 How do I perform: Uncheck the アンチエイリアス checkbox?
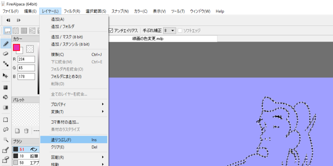(x=111, y=31)
